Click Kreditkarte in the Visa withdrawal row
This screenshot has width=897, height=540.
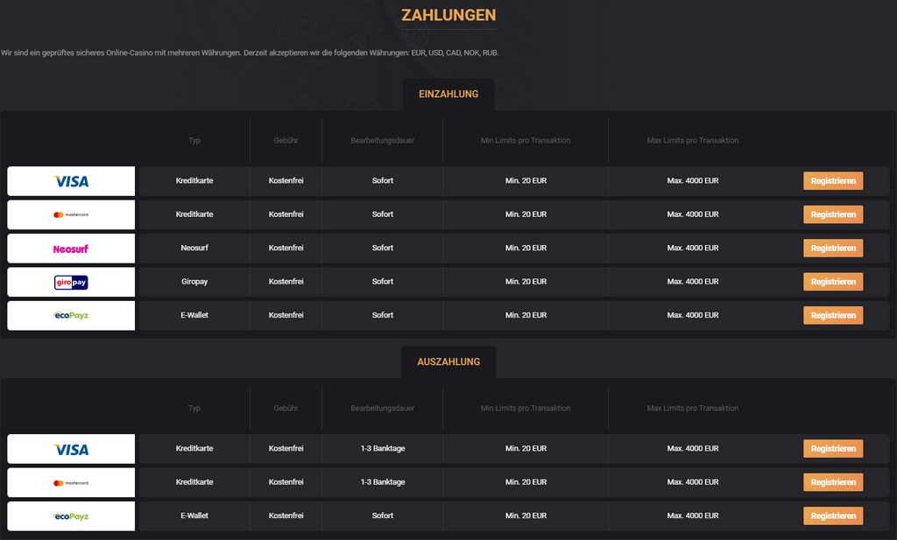point(194,449)
